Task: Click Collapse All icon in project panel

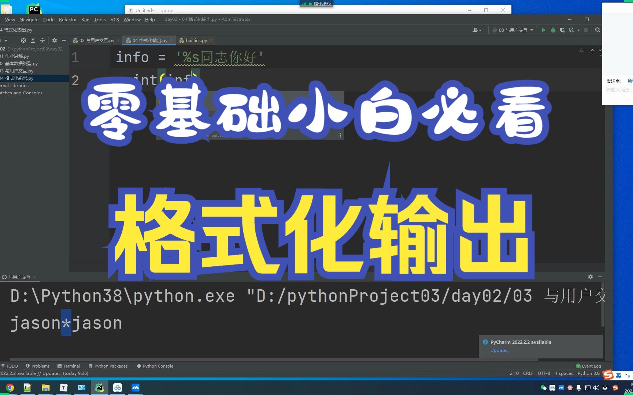Action: 42,40
